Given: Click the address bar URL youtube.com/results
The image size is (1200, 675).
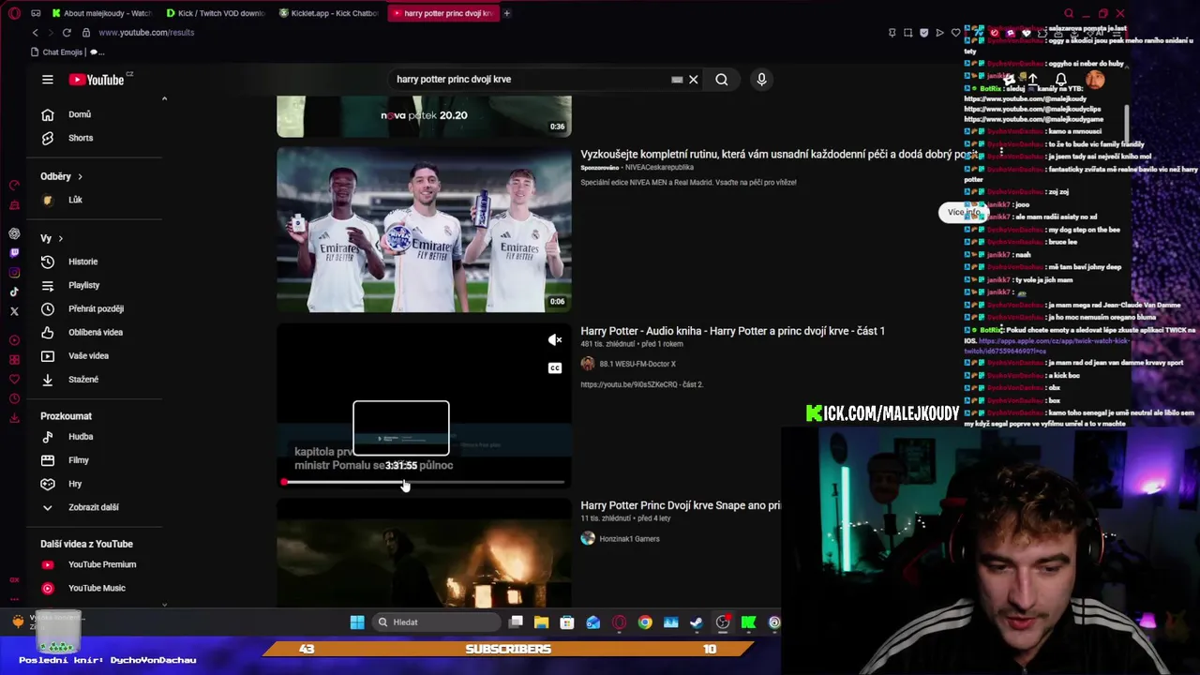Looking at the screenshot, I should click(146, 33).
